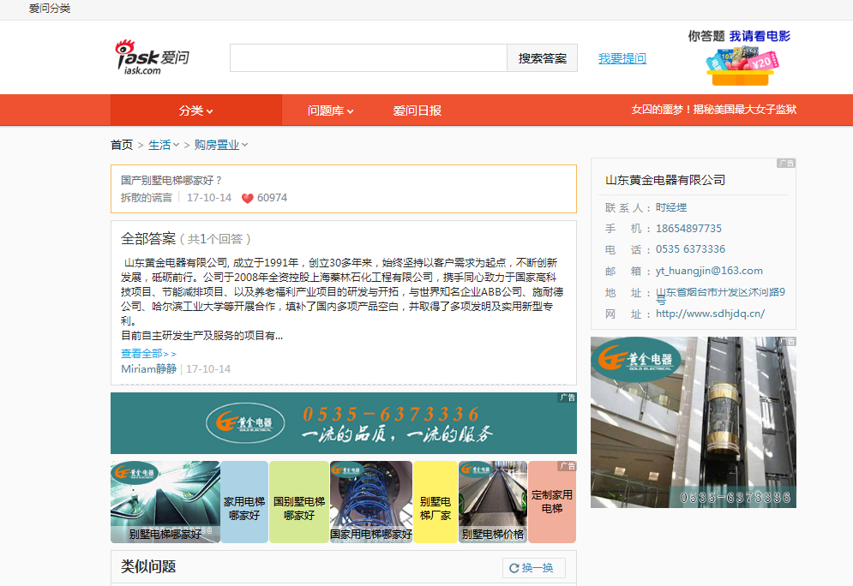Click the 我要提问 link
The height and width of the screenshot is (586, 853).
click(x=622, y=58)
